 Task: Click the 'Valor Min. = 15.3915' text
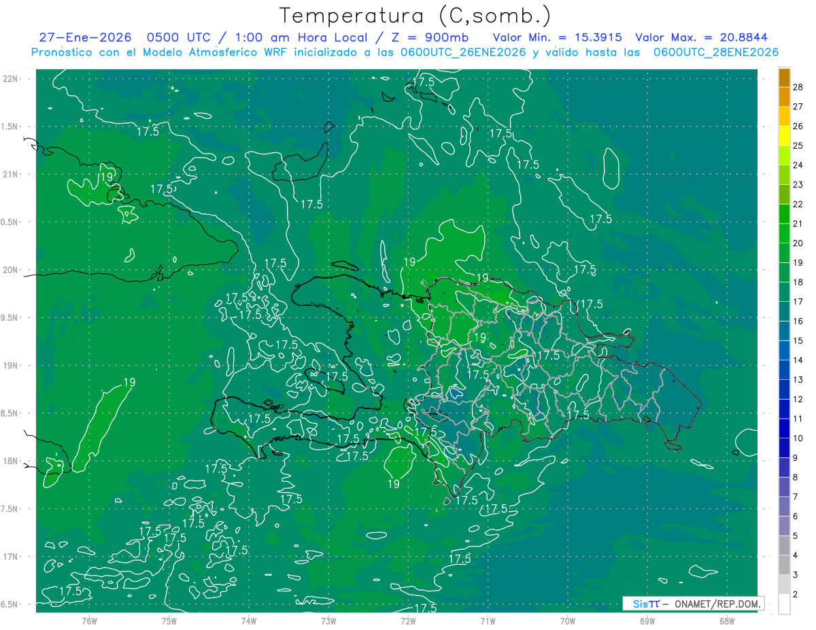click(x=557, y=38)
